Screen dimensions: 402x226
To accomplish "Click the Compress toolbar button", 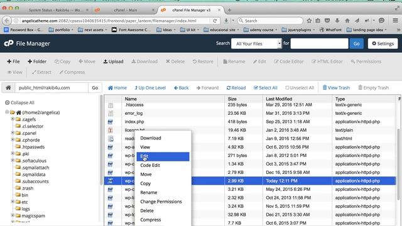I will [72, 72].
